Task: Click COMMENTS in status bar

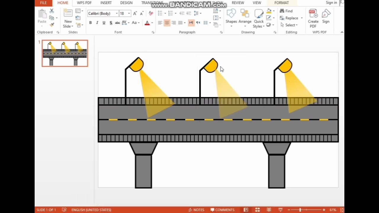Action: 222,210
